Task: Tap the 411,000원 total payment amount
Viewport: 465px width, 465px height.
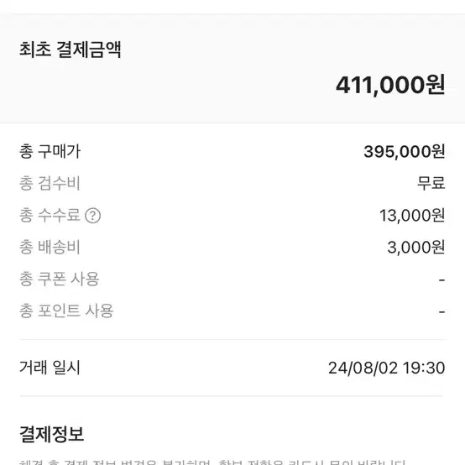Action: pyautogui.click(x=390, y=85)
